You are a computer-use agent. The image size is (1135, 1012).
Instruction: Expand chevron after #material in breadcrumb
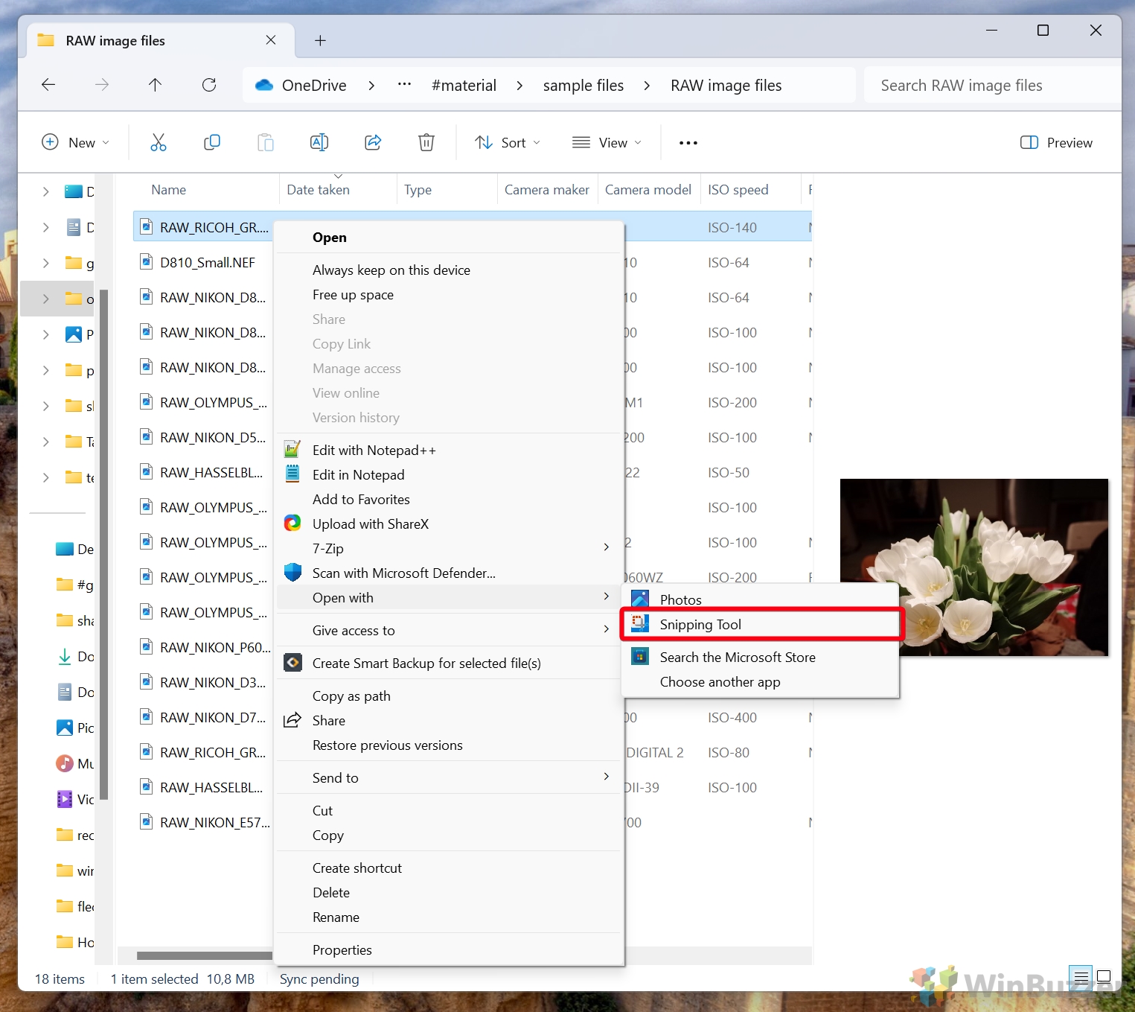(x=519, y=86)
